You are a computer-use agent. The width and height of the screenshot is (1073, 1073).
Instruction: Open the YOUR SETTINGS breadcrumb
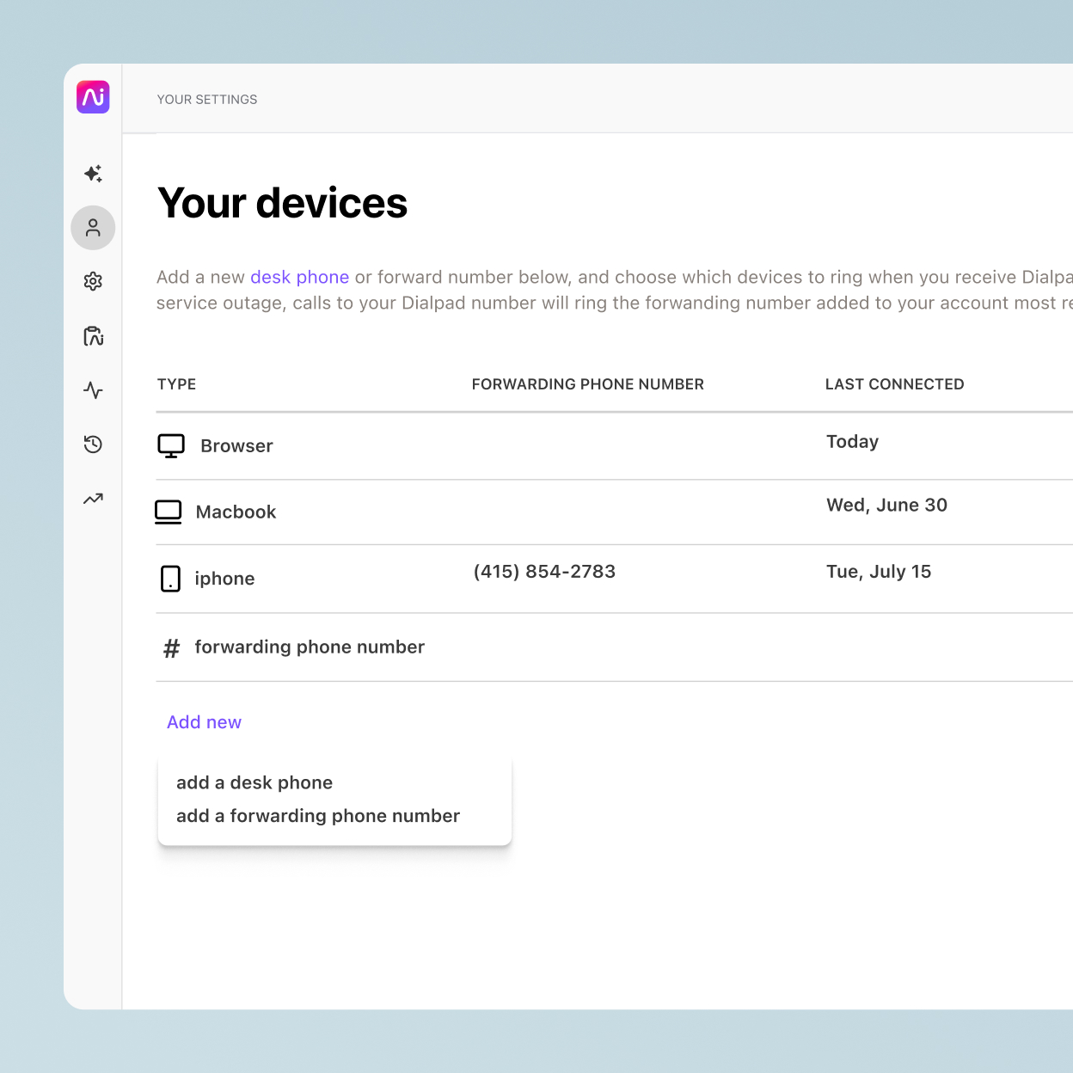tap(207, 99)
